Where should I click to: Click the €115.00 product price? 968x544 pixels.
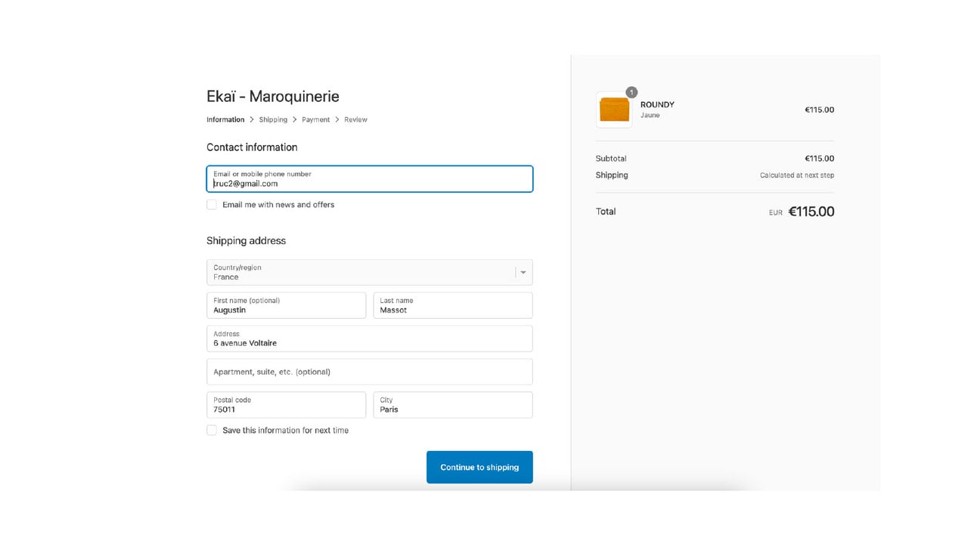pyautogui.click(x=819, y=110)
